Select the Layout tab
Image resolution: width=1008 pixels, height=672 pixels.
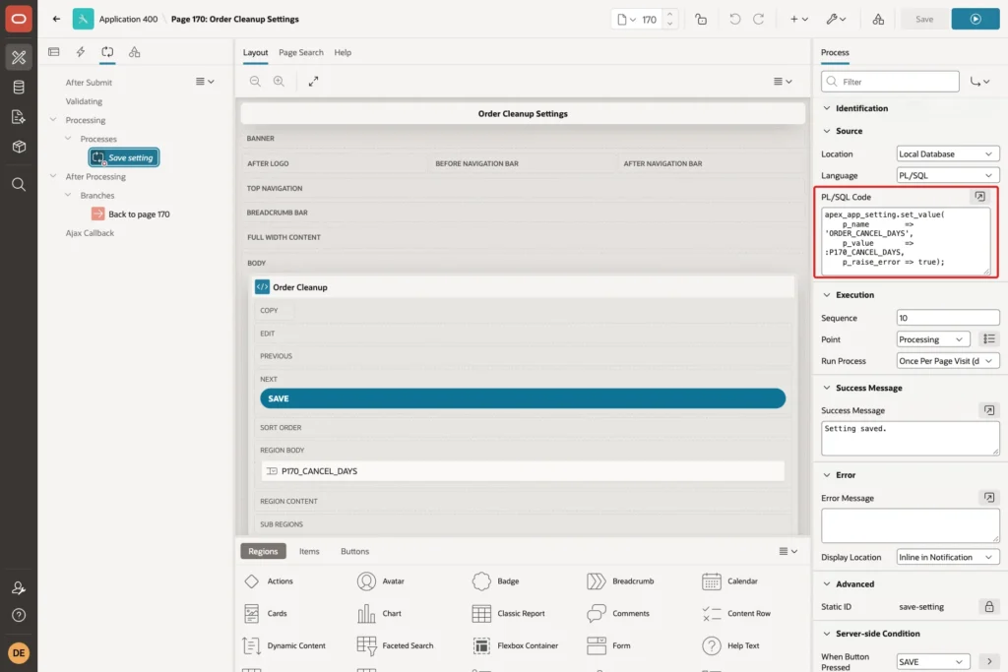click(255, 53)
